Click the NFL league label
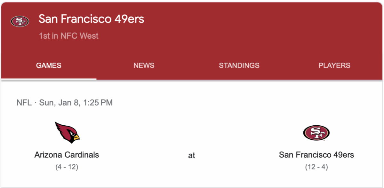This screenshot has height=188, width=384. (x=24, y=103)
